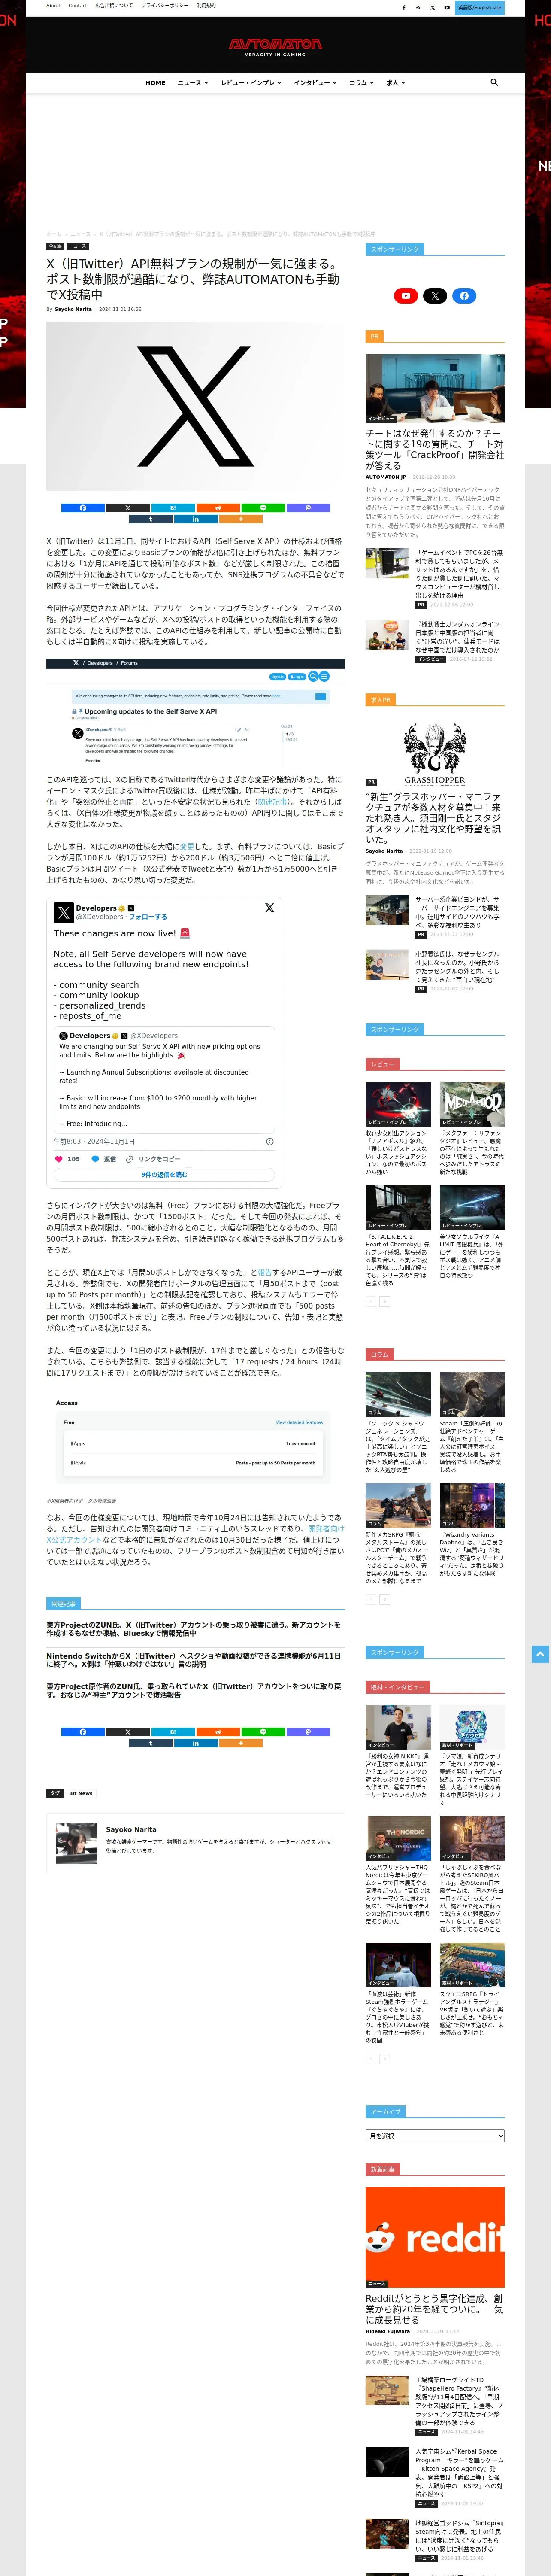Share on X using the bar under the headline image
This screenshot has width=551, height=2576.
[x=127, y=508]
